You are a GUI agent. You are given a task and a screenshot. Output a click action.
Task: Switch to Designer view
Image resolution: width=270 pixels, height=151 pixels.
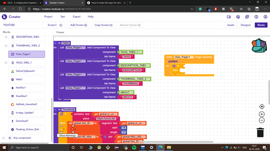pyautogui.click(x=246, y=25)
